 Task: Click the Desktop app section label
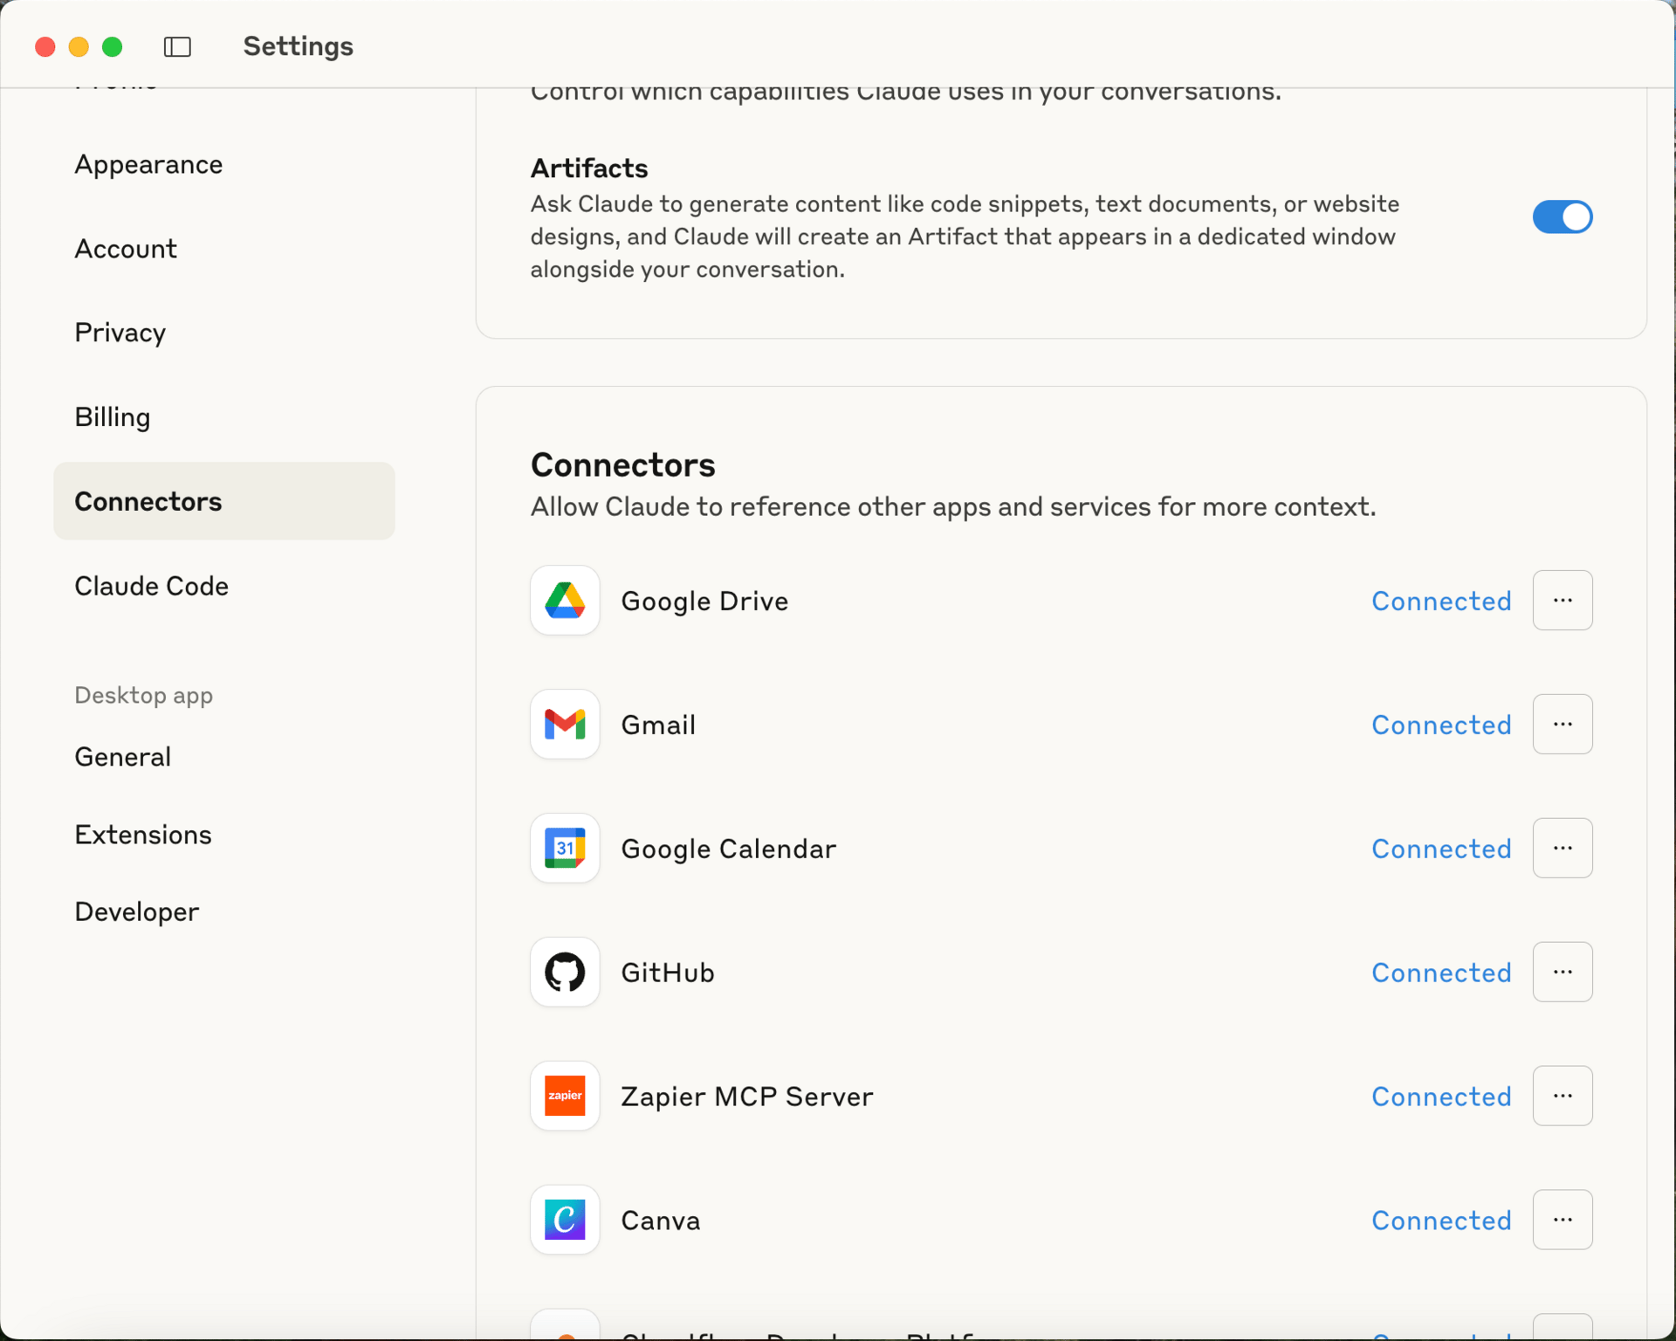(143, 696)
